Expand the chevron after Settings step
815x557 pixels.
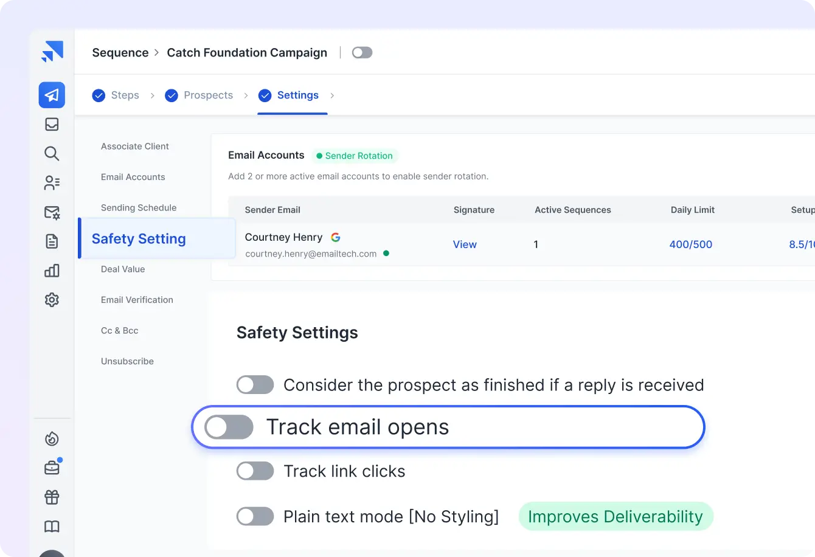(331, 95)
